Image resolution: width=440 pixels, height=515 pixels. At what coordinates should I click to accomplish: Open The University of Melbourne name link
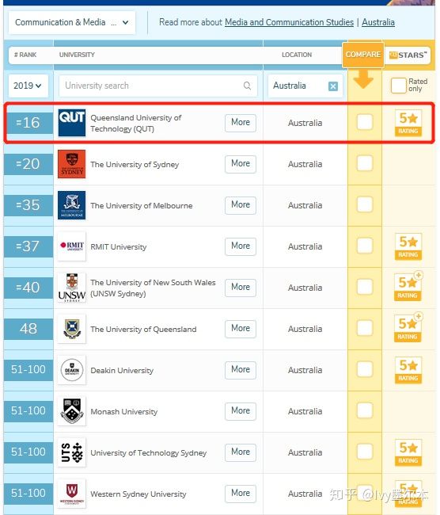point(142,206)
